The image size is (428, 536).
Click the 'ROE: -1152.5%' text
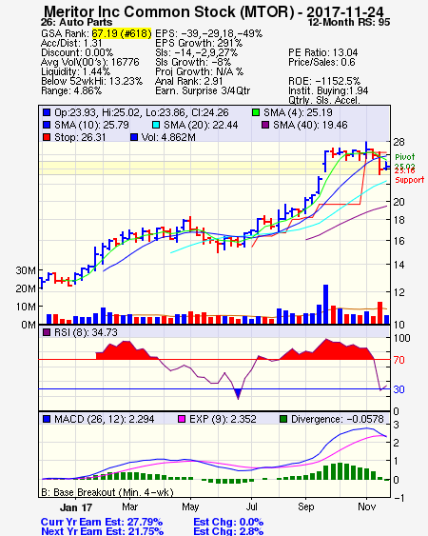[x=324, y=81]
